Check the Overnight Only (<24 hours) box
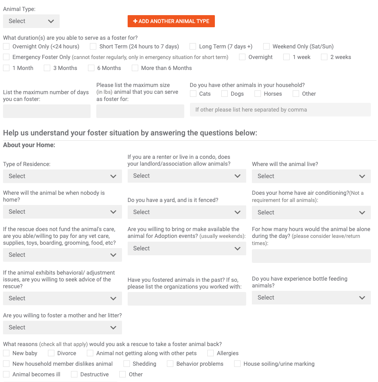 (6, 46)
